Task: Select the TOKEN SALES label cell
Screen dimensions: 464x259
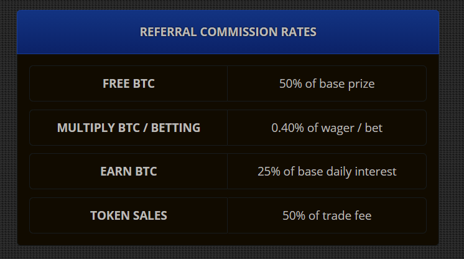Action: coord(128,215)
